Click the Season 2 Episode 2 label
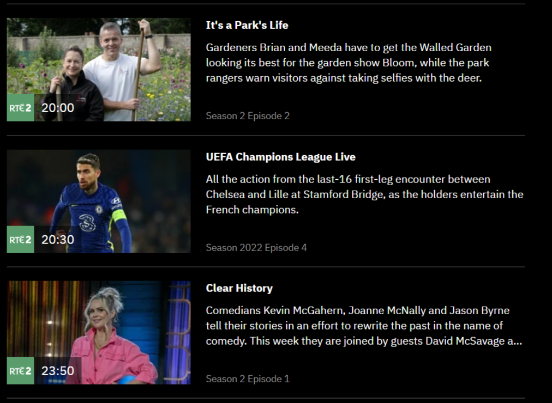The width and height of the screenshot is (552, 403). [x=248, y=116]
